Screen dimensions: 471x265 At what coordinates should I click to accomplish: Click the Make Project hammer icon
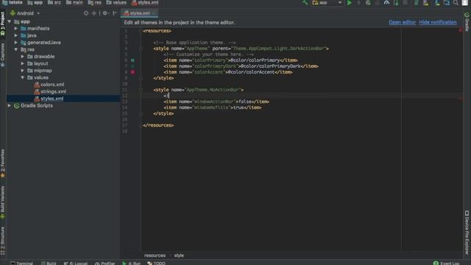pos(305,3)
